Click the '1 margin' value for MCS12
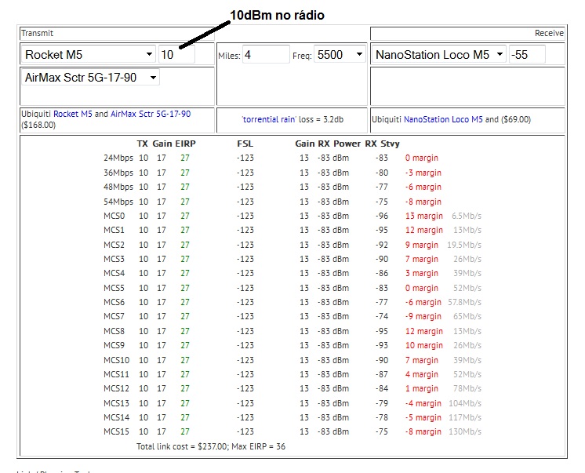The width and height of the screenshot is (585, 473). click(x=422, y=388)
